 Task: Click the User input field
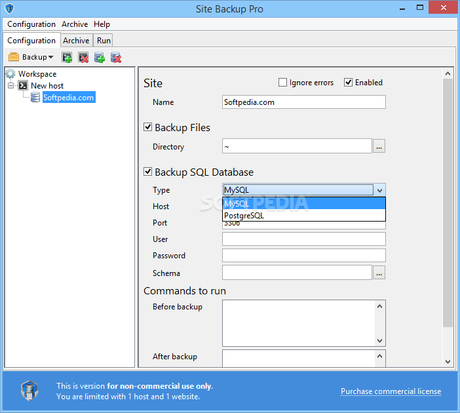point(304,239)
